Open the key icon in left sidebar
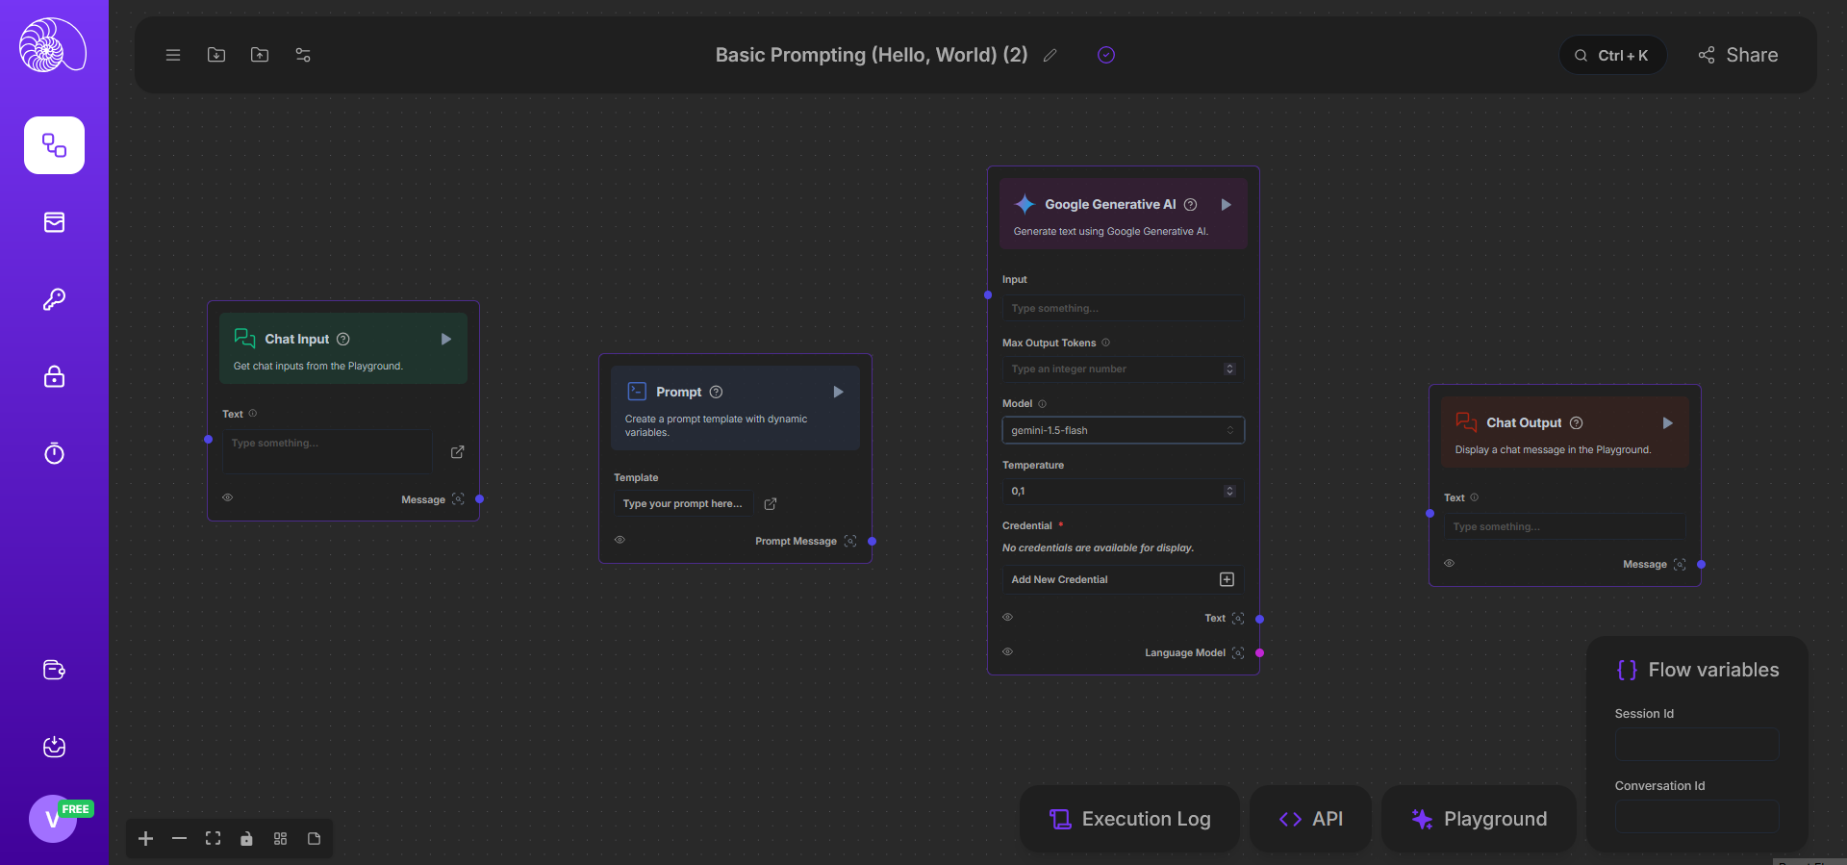This screenshot has width=1847, height=865. 54,299
